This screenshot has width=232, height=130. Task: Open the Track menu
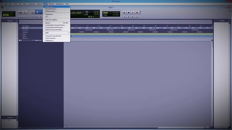[15, 4]
